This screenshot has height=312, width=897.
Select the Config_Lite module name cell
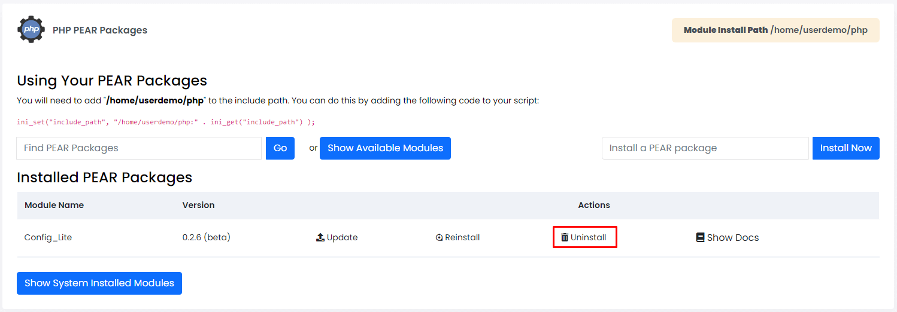tap(48, 237)
